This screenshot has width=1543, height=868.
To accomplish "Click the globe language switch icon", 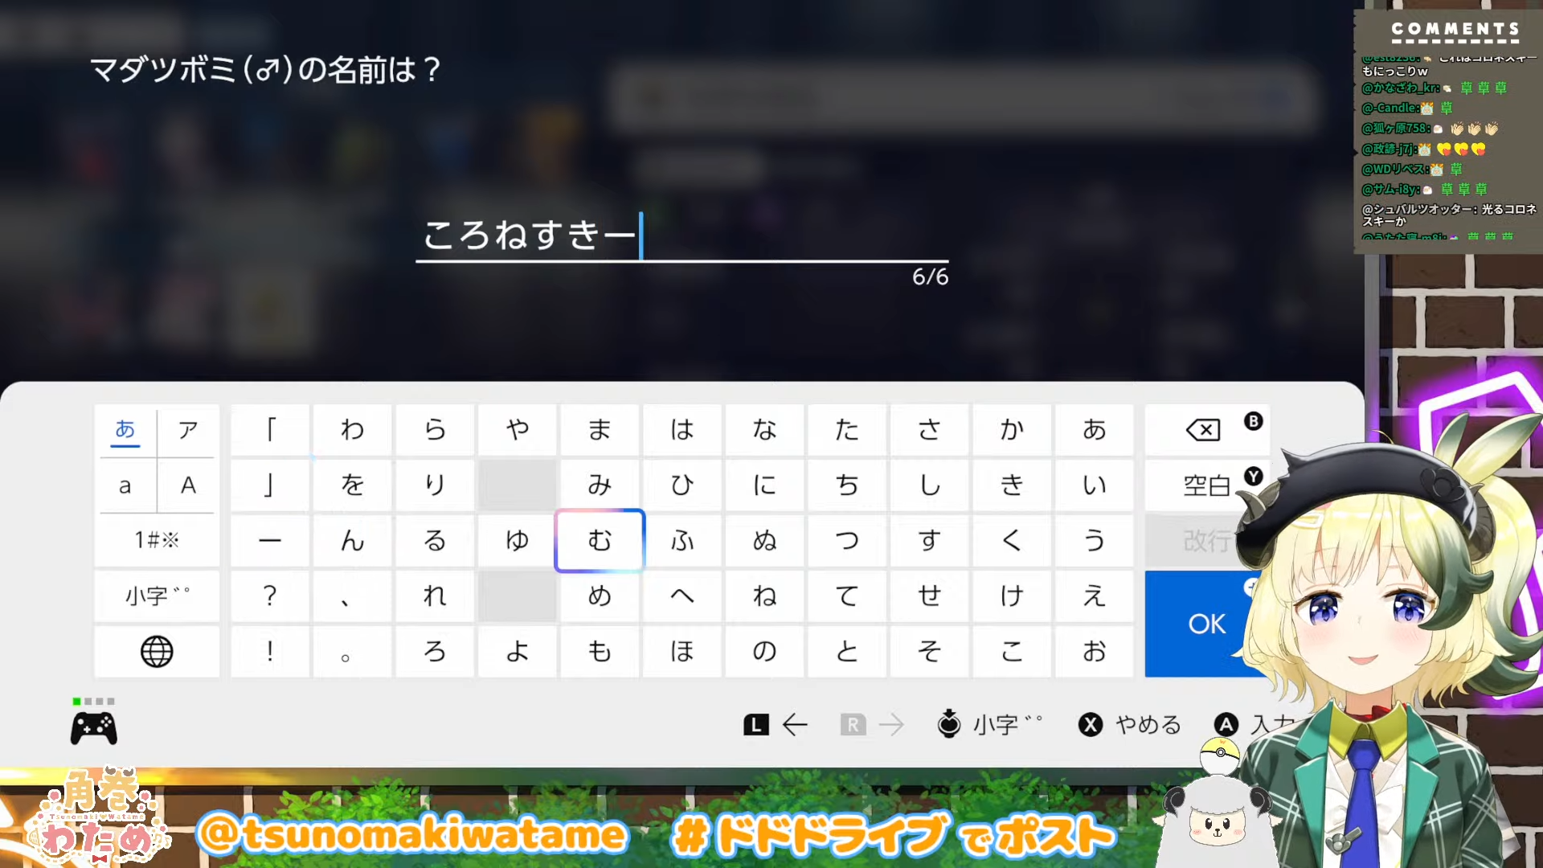I will click(x=157, y=651).
